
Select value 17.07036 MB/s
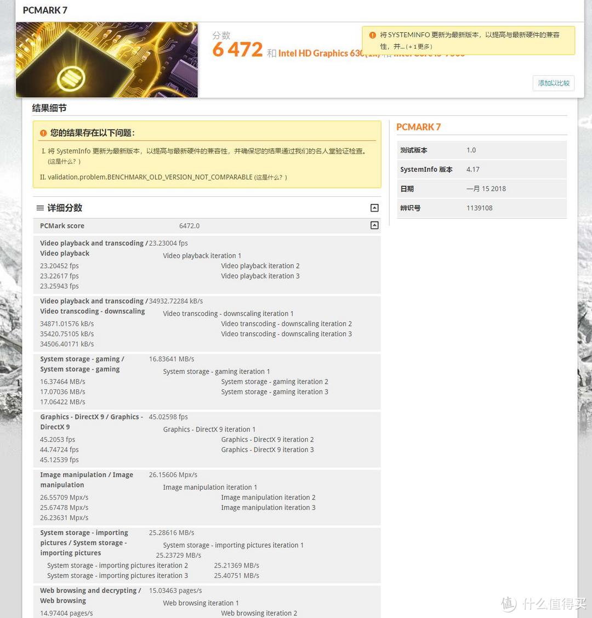coord(62,392)
